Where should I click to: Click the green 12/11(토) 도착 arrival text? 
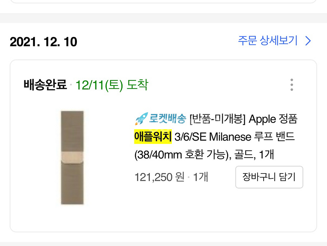pos(112,85)
